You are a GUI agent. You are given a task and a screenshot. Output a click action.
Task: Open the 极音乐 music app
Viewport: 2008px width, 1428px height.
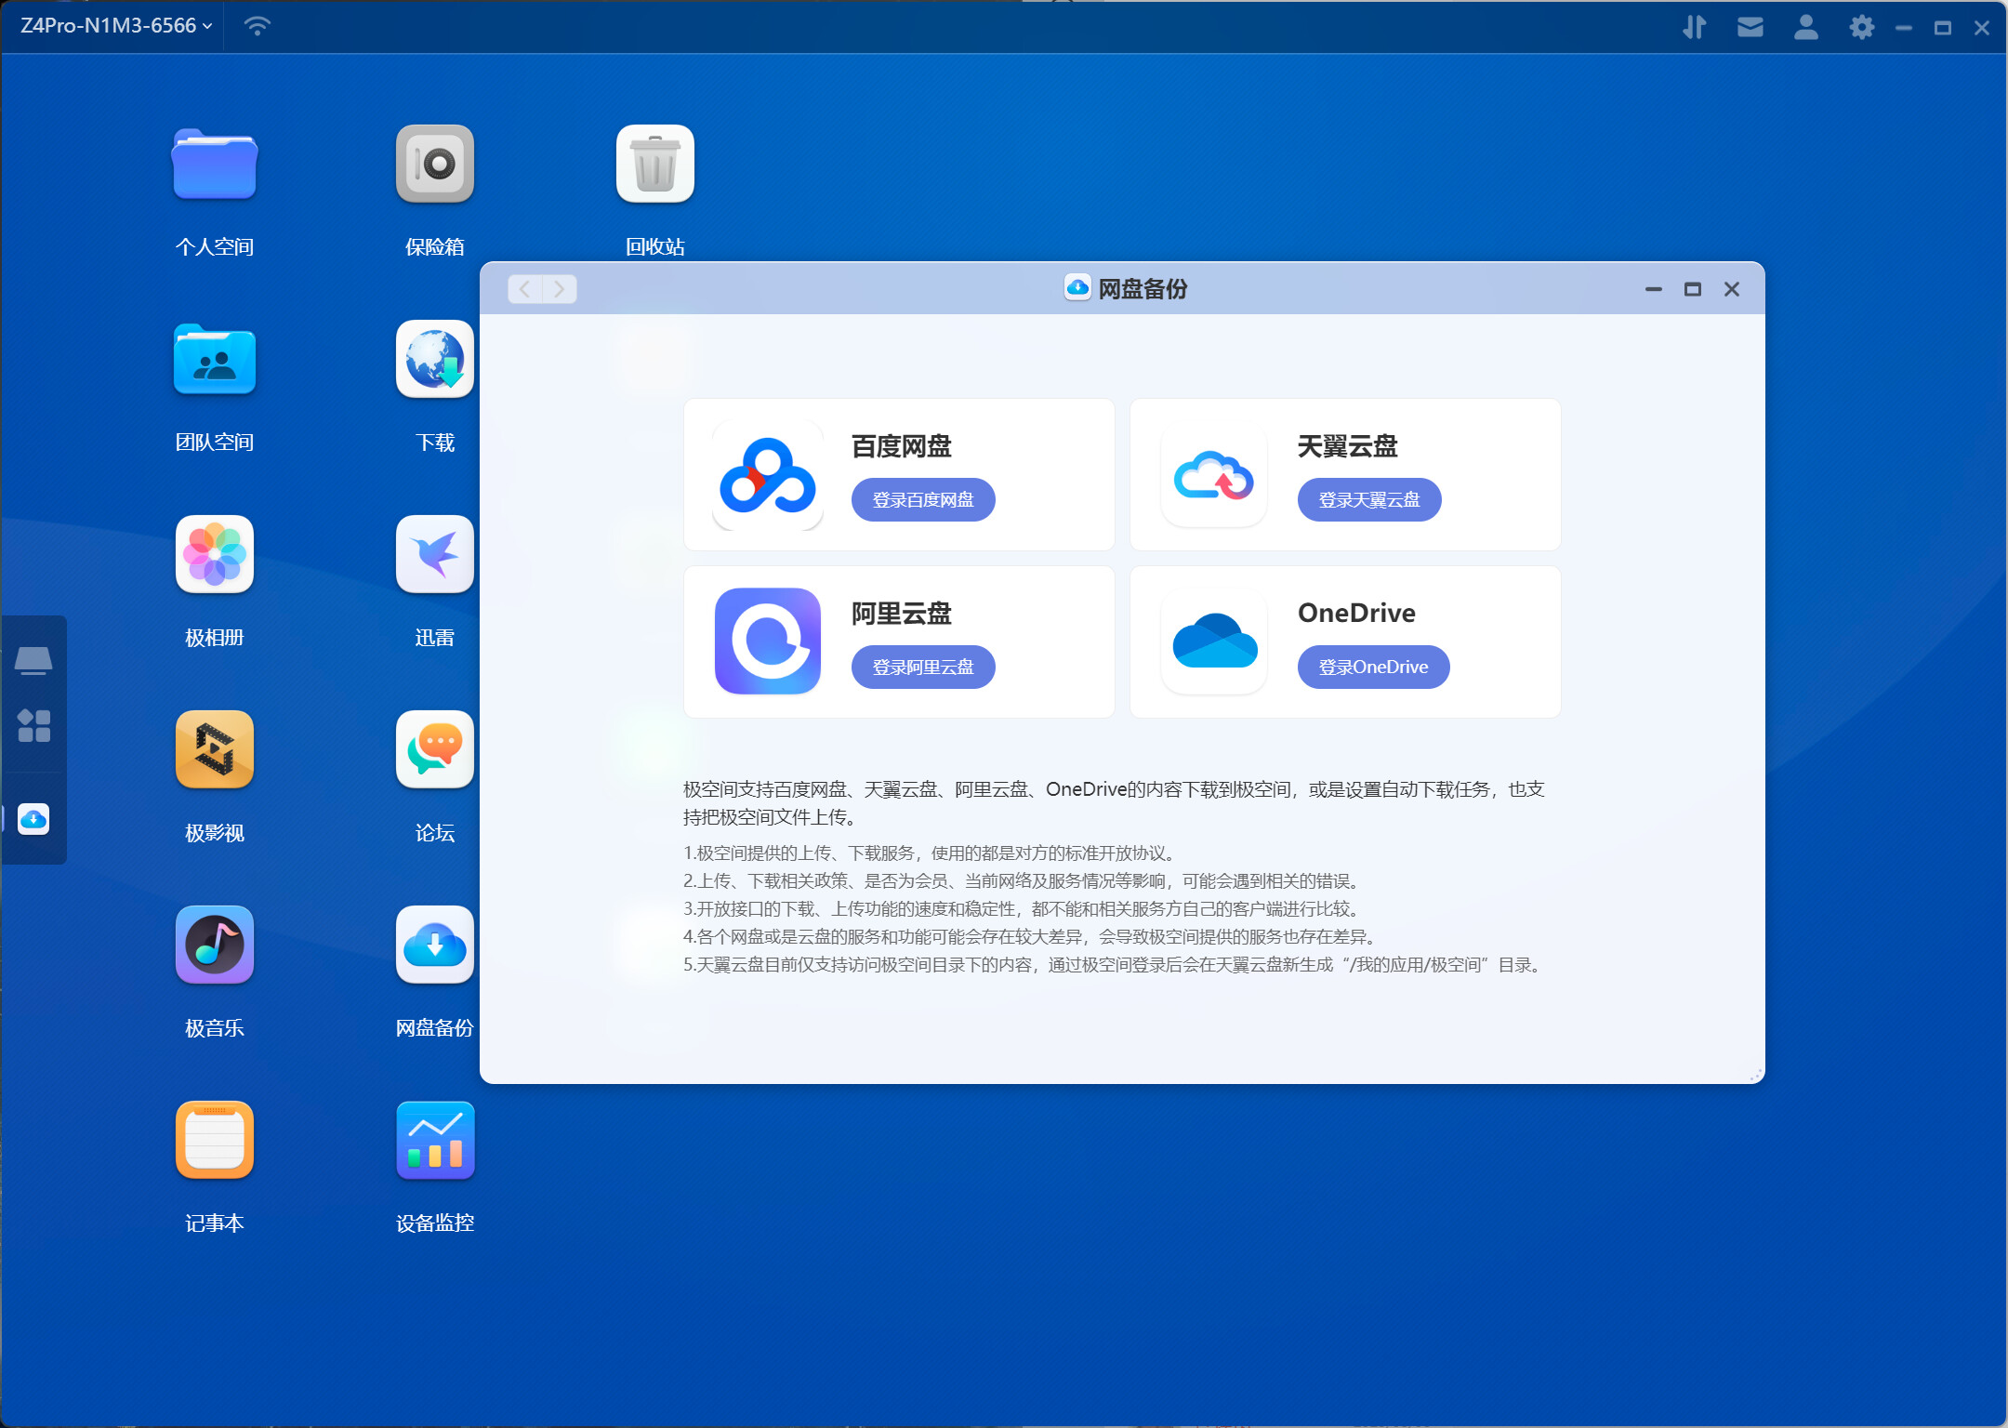[214, 945]
